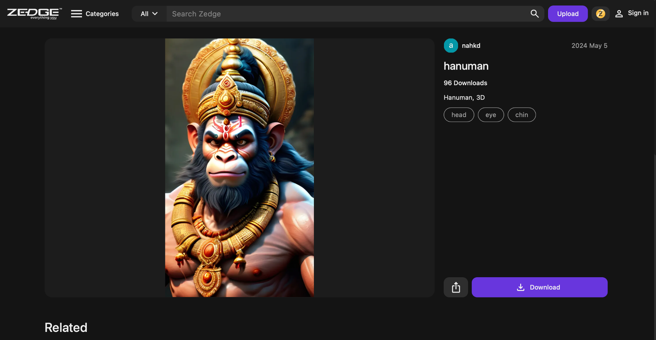Click the purple Upload button
This screenshot has width=656, height=340.
[x=568, y=14]
